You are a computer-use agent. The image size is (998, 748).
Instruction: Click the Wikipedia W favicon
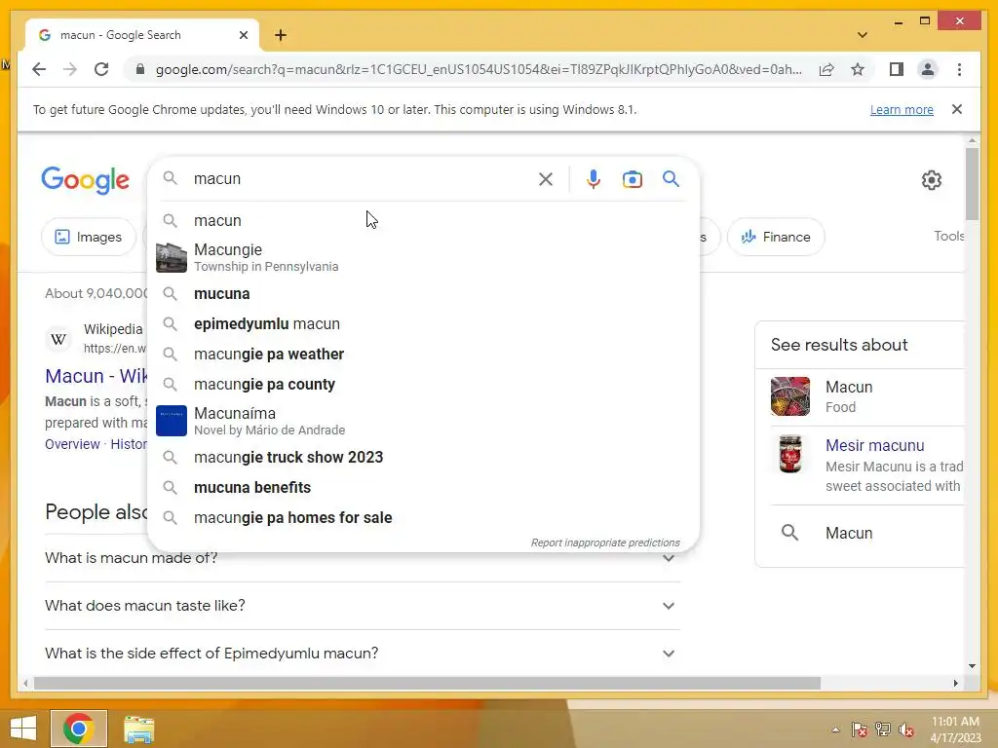tap(58, 339)
